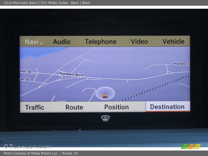This screenshot has height=156, width=208.
Task: Switch to the Audio tab
Action: 62,42
